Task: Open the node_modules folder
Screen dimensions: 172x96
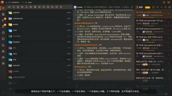Action: (x=40, y=77)
